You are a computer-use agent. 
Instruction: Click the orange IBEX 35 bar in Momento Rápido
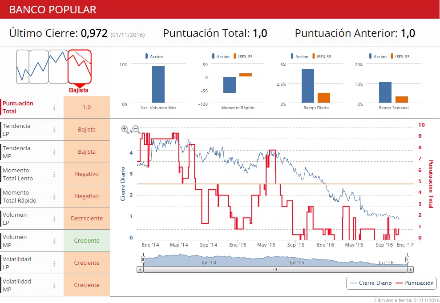tap(246, 75)
